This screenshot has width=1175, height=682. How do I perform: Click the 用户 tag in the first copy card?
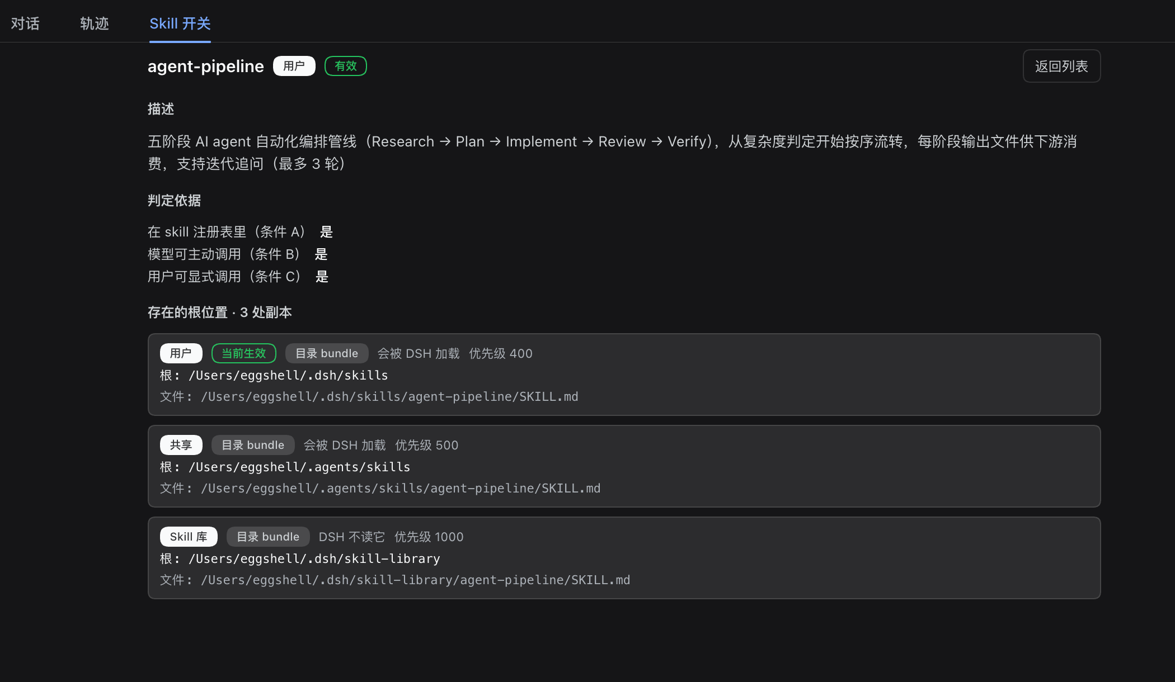click(x=181, y=353)
